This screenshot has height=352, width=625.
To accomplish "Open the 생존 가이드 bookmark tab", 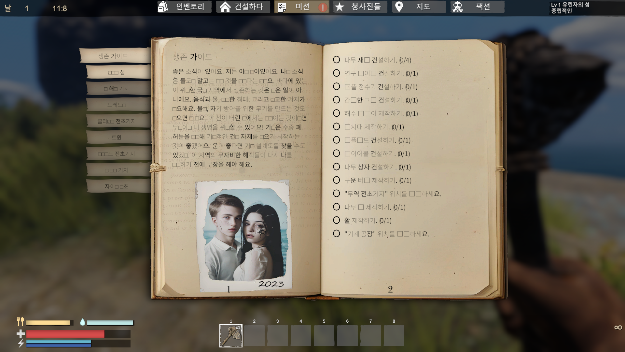I will [113, 56].
